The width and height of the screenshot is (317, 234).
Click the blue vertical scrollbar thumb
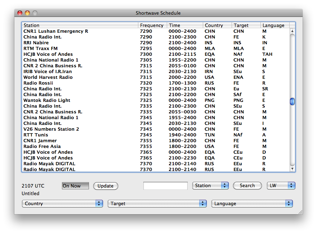pyautogui.click(x=292, y=102)
